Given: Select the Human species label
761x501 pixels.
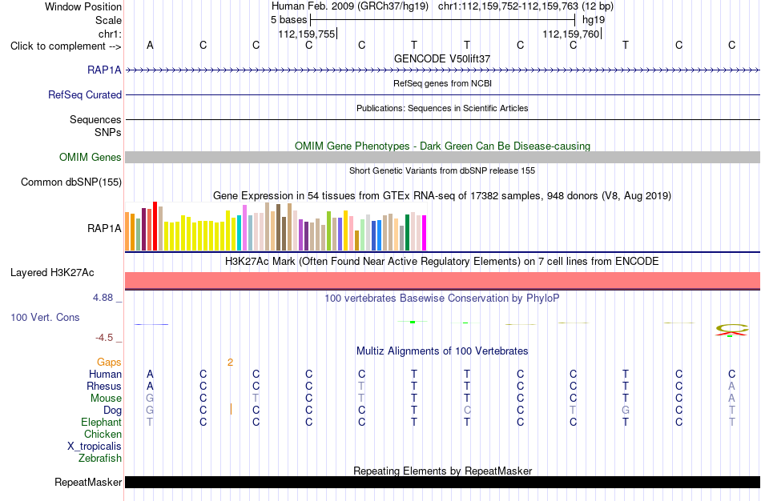Looking at the screenshot, I should (105, 374).
